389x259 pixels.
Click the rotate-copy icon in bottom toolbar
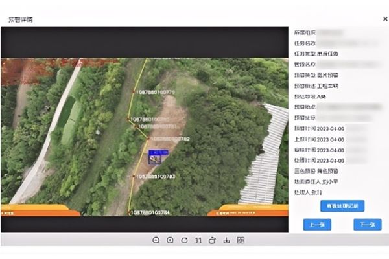coord(212,240)
